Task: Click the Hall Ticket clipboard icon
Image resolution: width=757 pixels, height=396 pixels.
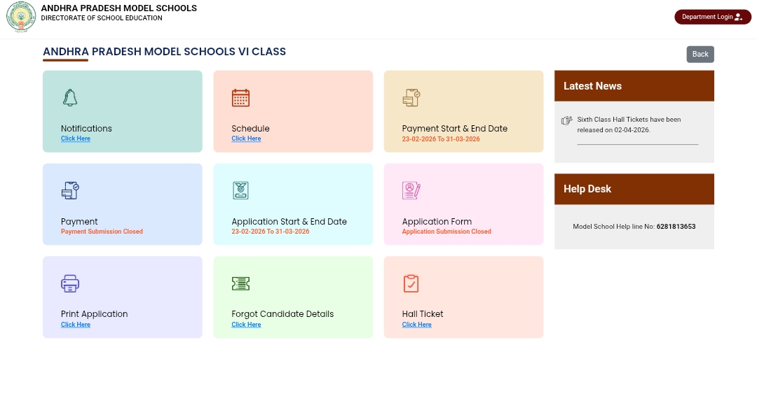Action: [x=411, y=283]
